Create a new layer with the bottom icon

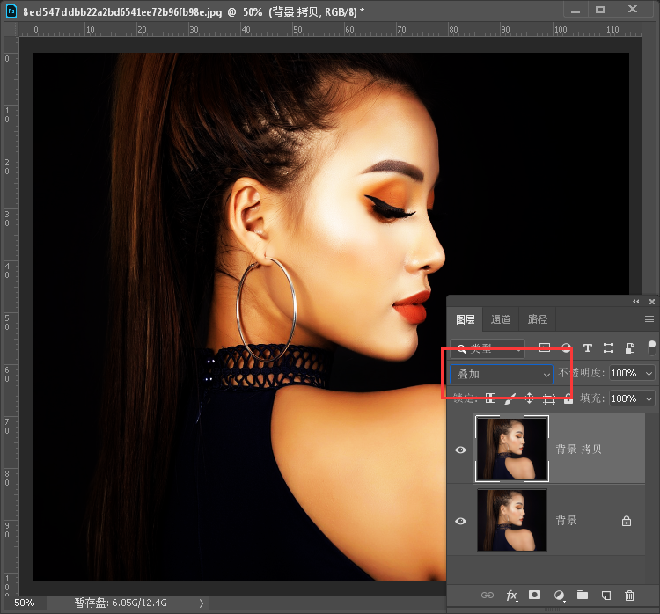tap(605, 596)
